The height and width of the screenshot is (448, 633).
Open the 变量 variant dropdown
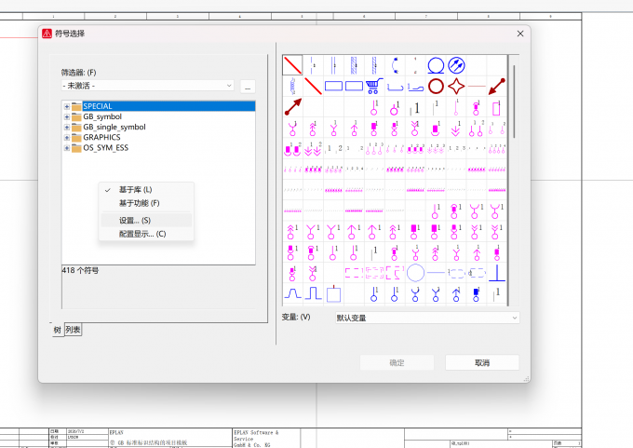tap(427, 318)
